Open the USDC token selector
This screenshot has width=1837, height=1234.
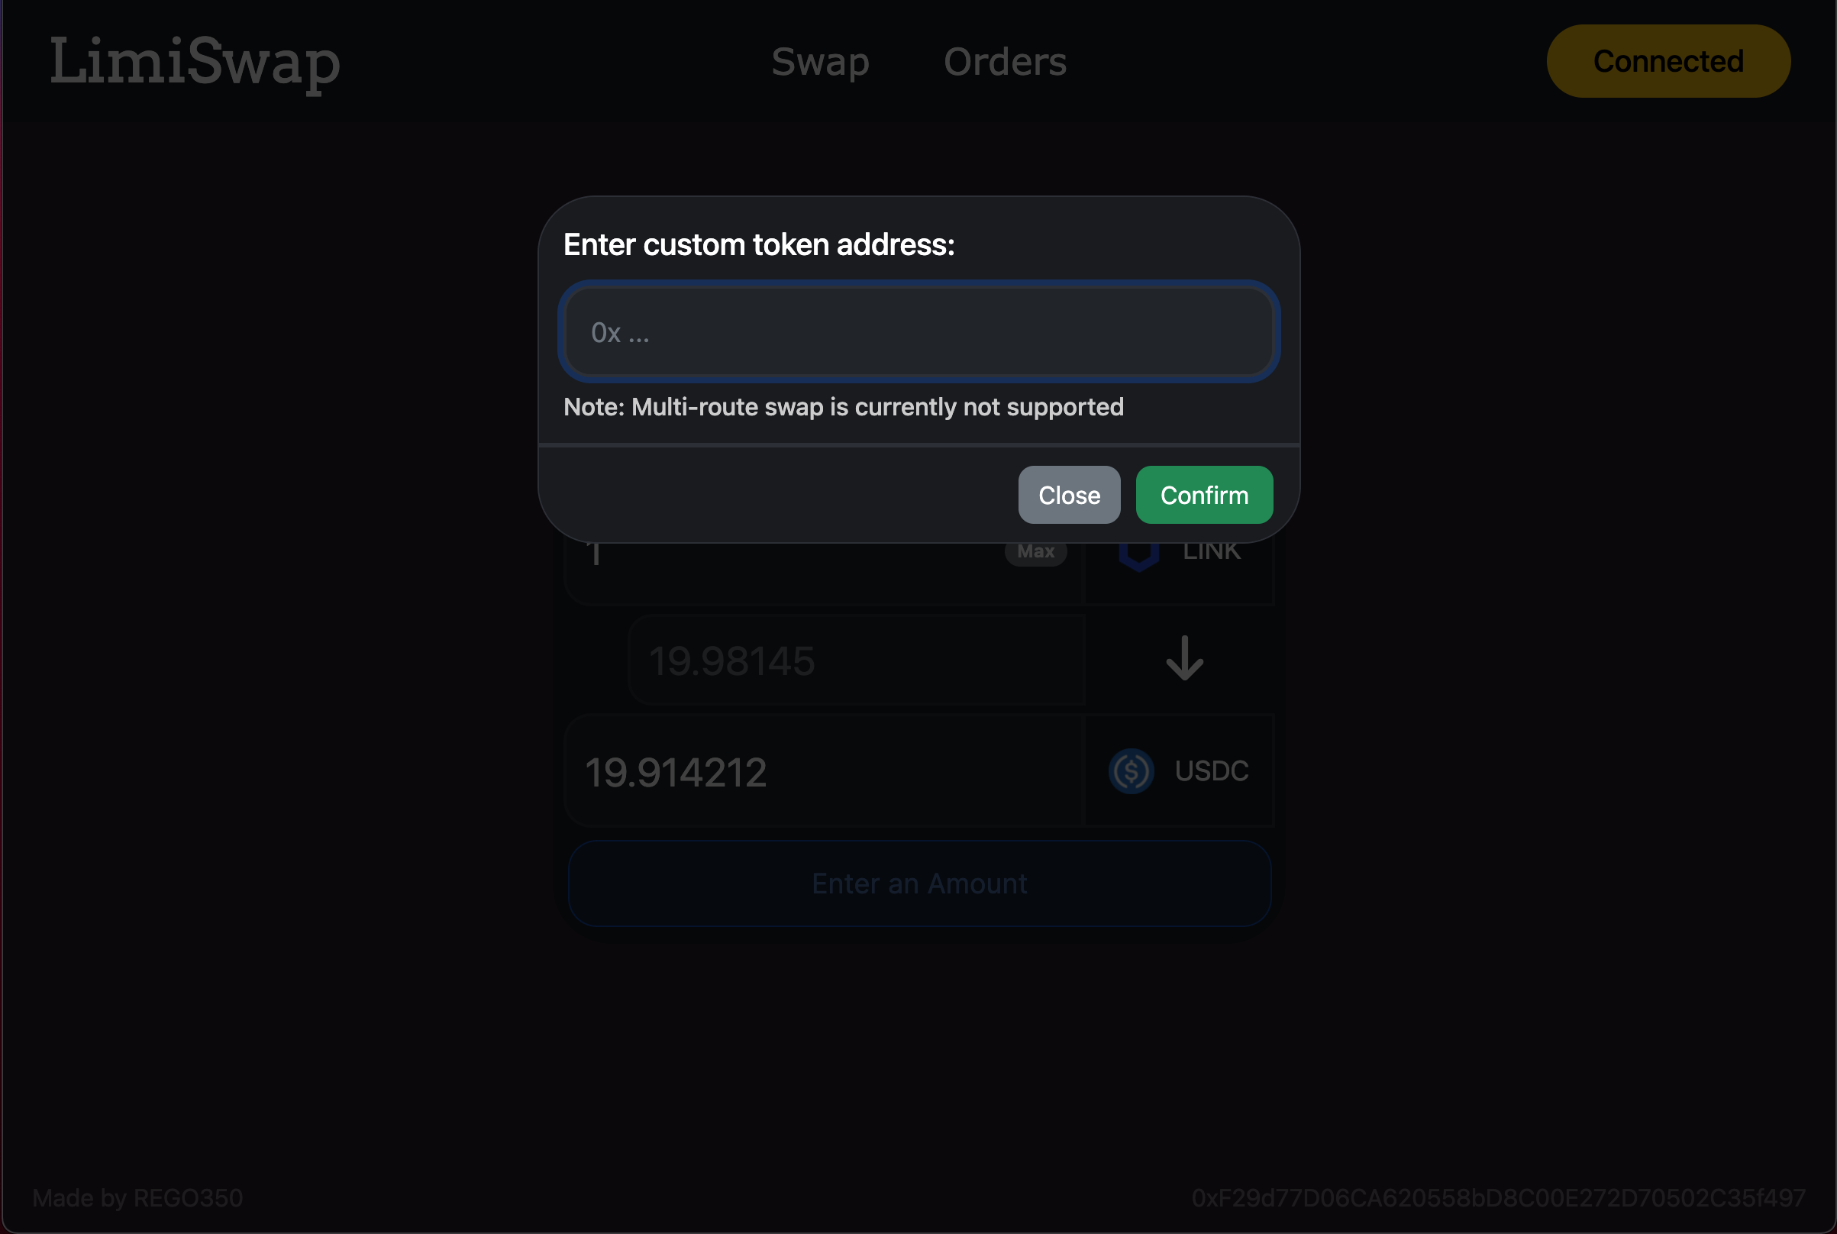tap(1179, 771)
